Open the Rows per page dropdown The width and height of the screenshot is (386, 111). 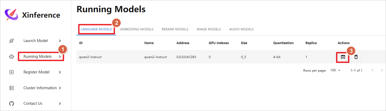(x=335, y=70)
